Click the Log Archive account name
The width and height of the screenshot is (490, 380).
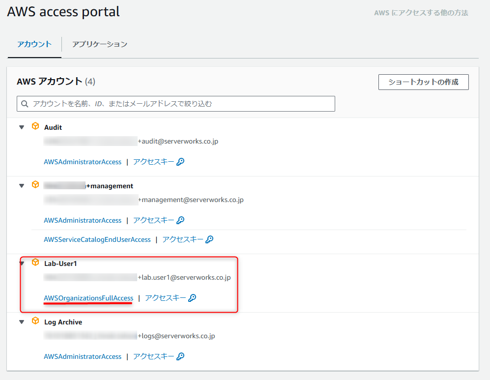63,322
